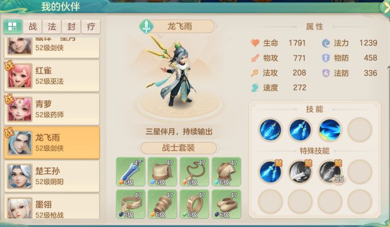Open the 封 partner filter tab
This screenshot has width=390, height=227.
pos(71,27)
